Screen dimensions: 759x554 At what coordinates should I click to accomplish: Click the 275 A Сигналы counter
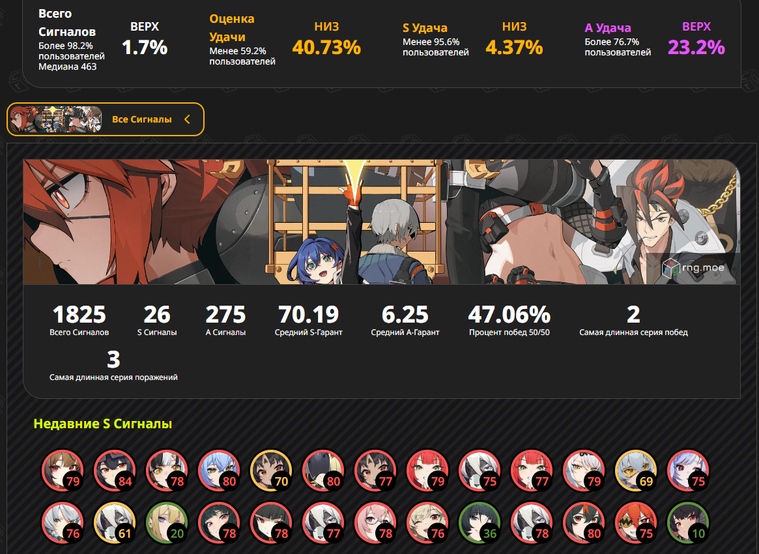click(225, 320)
